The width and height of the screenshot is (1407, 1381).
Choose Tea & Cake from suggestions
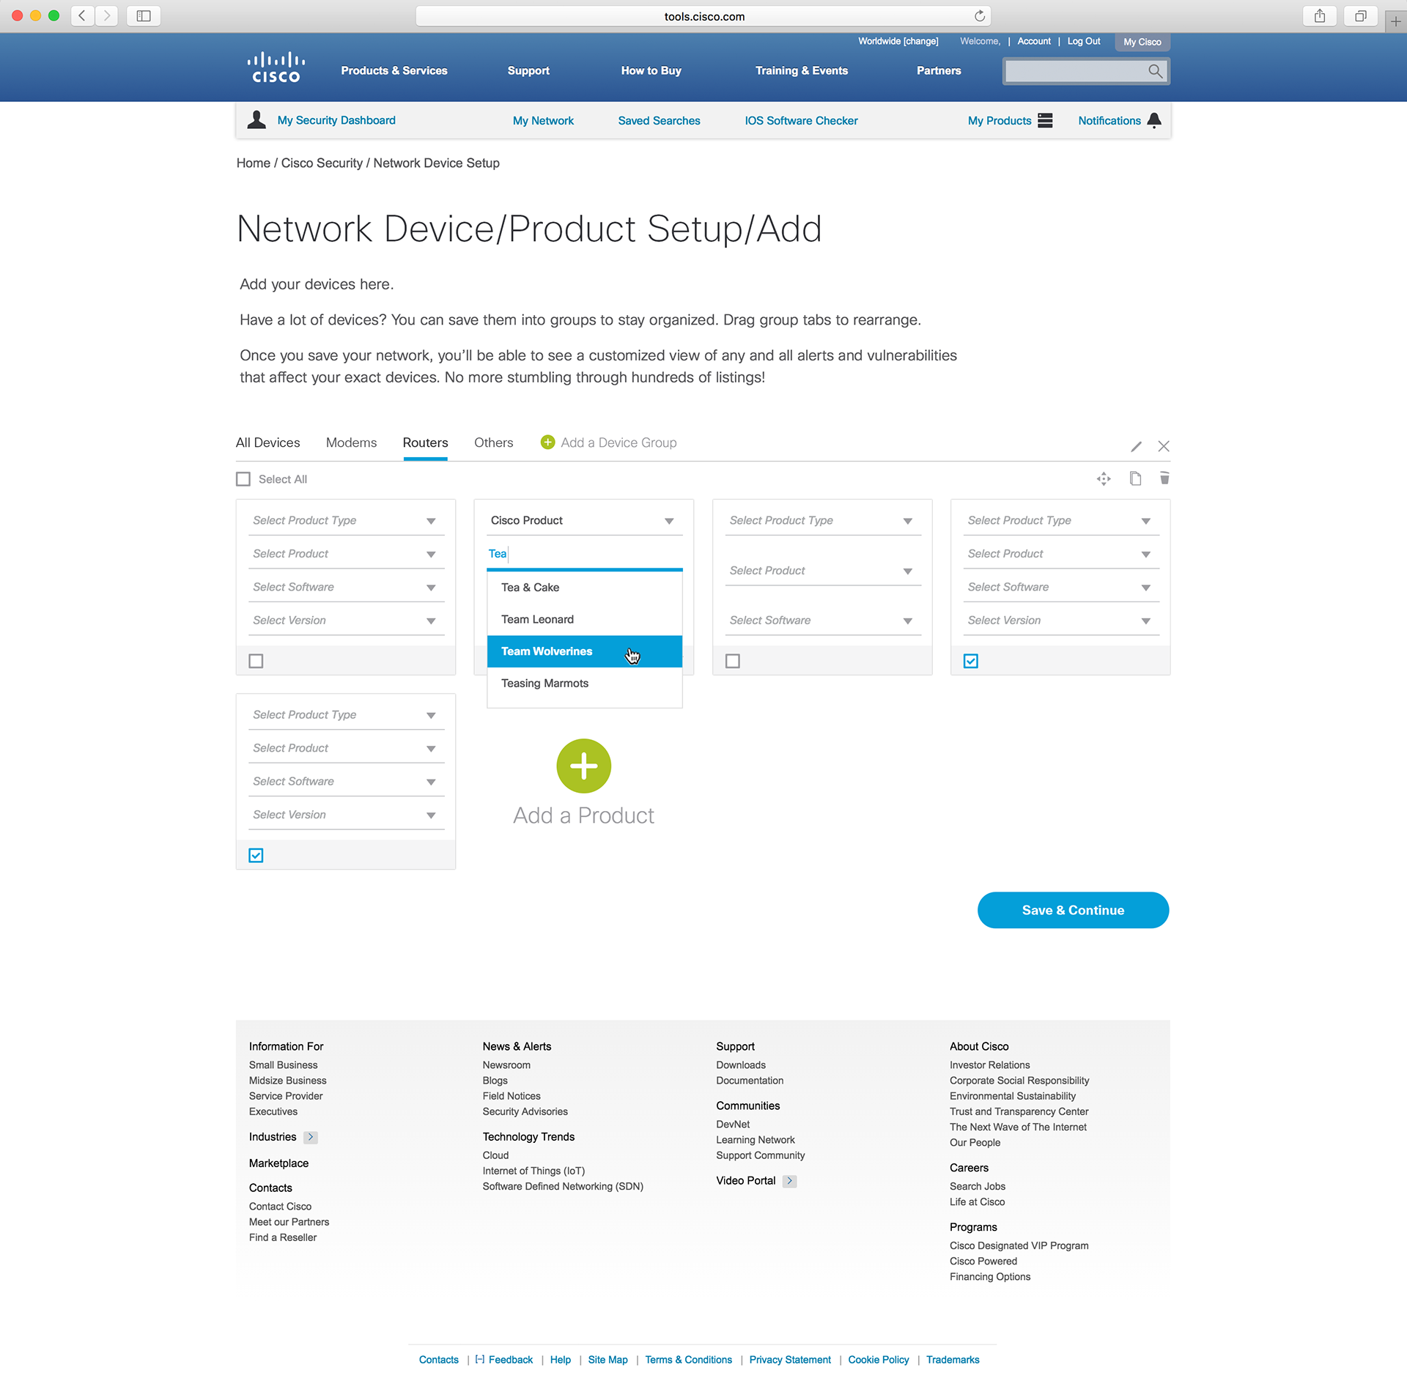[585, 588]
